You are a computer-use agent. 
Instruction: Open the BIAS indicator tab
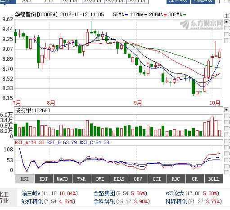(x=119, y=179)
